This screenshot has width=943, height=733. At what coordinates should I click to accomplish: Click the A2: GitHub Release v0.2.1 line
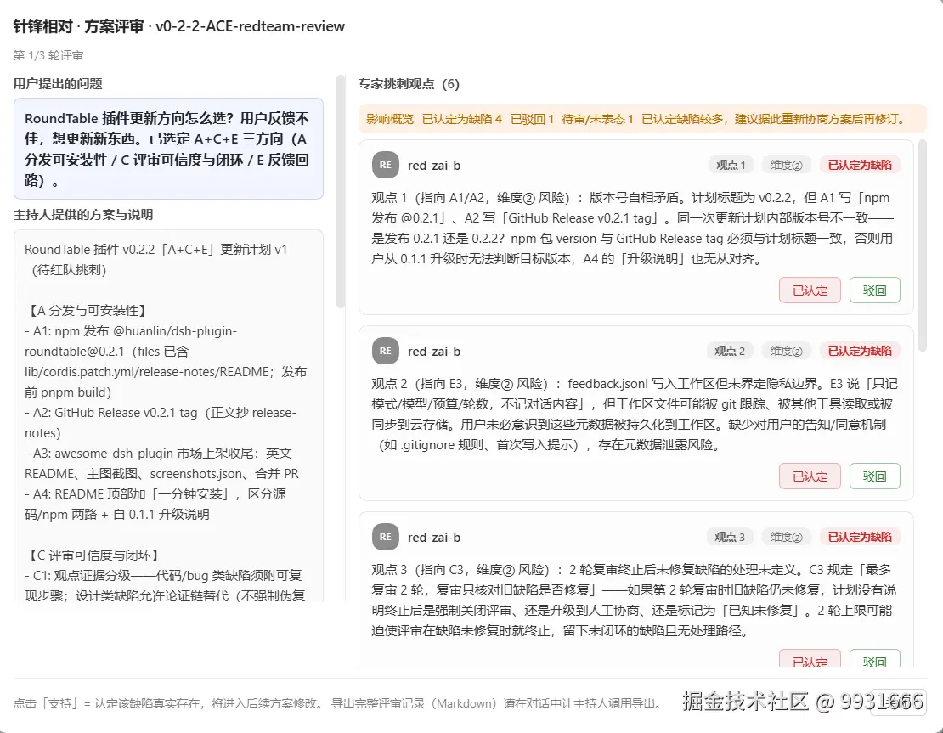[x=161, y=423]
